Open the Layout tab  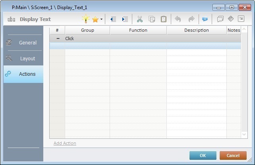coord(23,58)
